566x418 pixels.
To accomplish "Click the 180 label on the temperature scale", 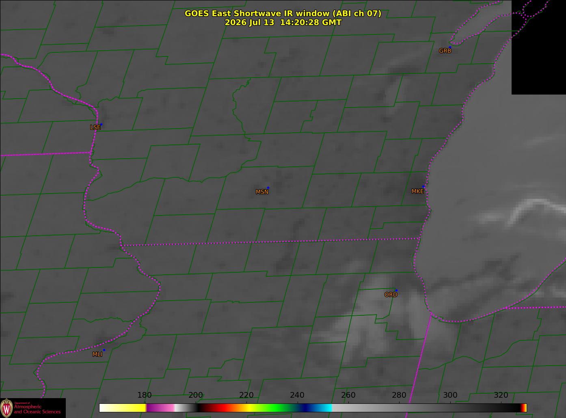I will click(x=145, y=395).
